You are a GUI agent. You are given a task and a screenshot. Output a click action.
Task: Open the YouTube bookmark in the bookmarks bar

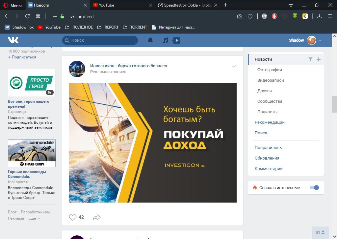[49, 27]
